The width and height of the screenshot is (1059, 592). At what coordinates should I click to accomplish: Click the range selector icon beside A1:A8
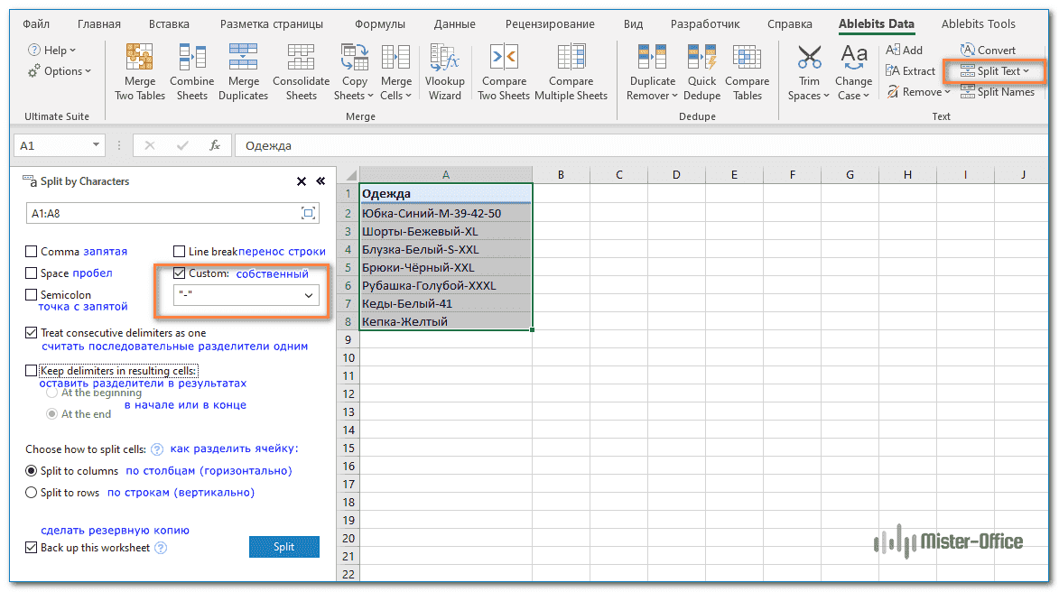(x=309, y=213)
